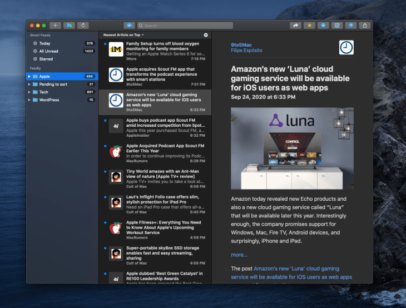Select the All Unread smart feed
The height and width of the screenshot is (308, 406).
62,51
